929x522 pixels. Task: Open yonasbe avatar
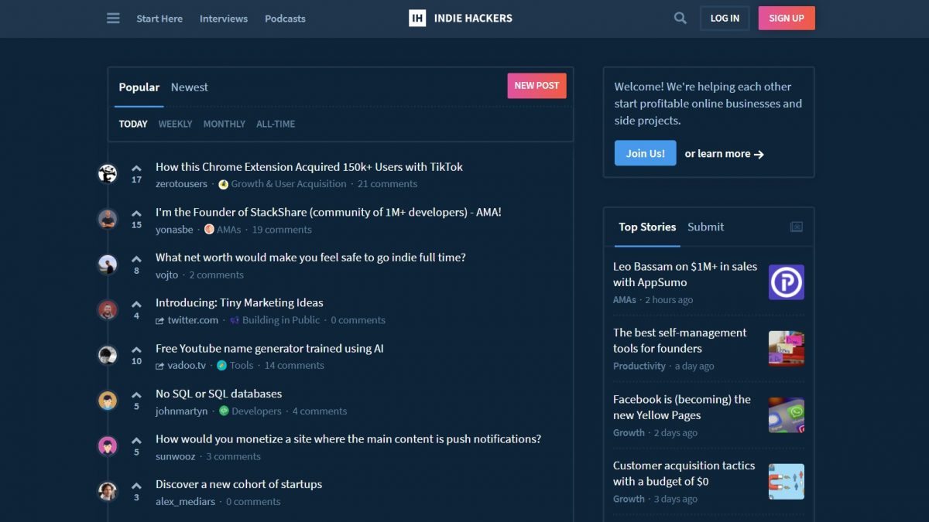108,219
